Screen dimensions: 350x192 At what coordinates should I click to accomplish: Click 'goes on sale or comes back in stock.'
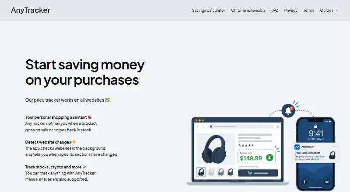(x=59, y=130)
